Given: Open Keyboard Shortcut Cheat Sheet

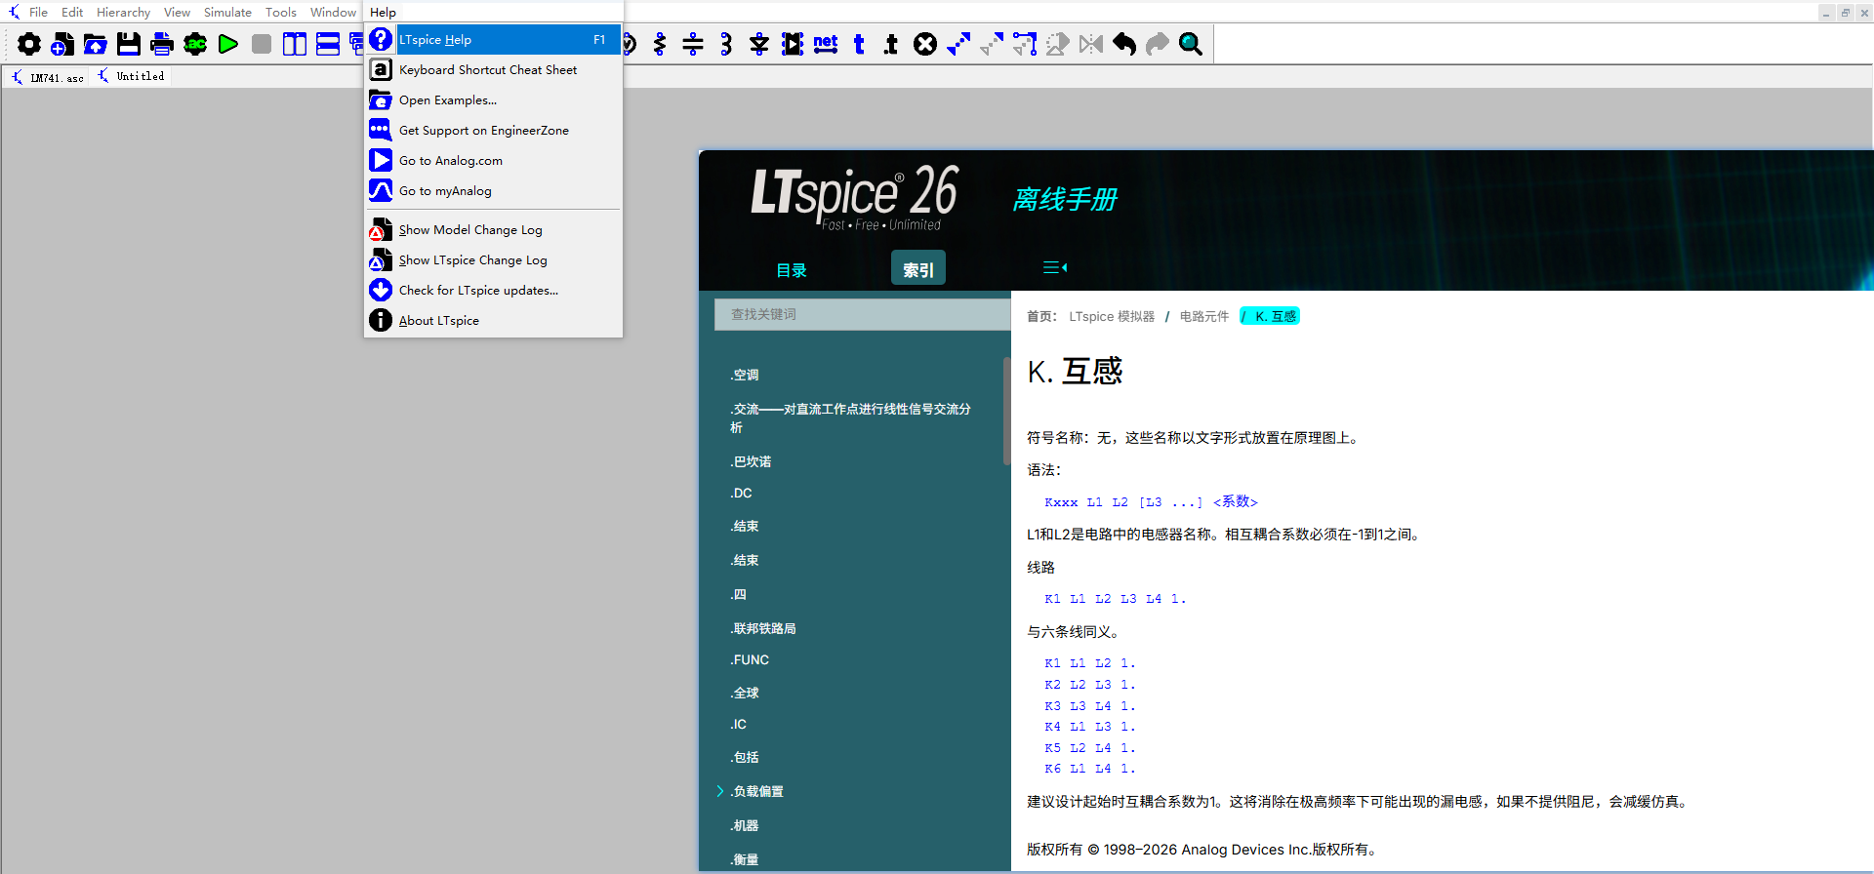Looking at the screenshot, I should 494,70.
